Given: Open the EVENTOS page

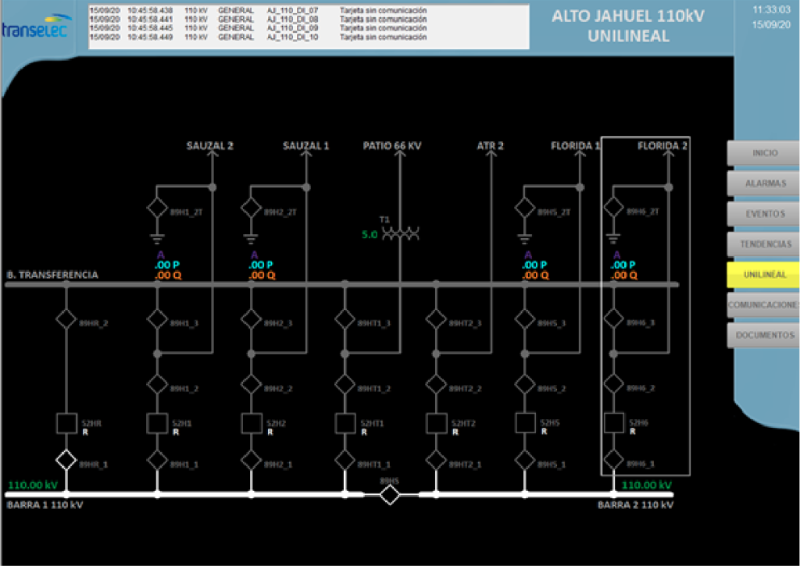Looking at the screenshot, I should click(764, 214).
